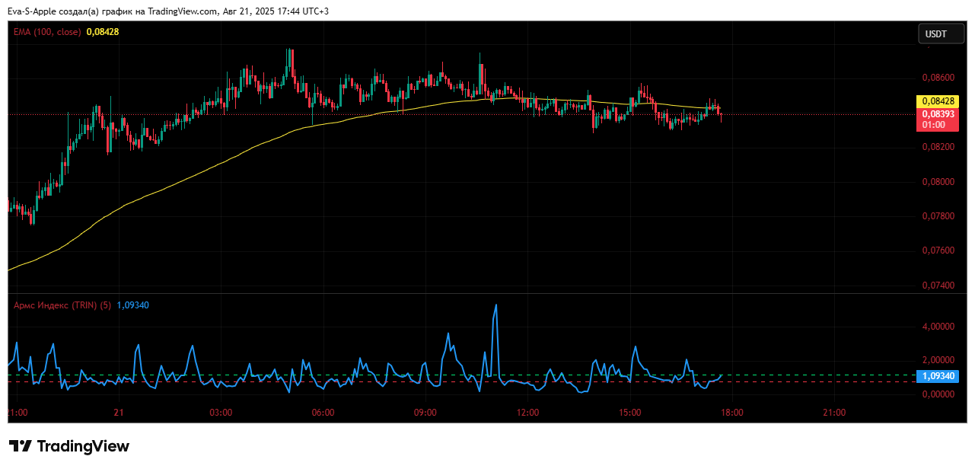Click the TradingView logo
This screenshot has width=975, height=469.
pyautogui.click(x=69, y=446)
